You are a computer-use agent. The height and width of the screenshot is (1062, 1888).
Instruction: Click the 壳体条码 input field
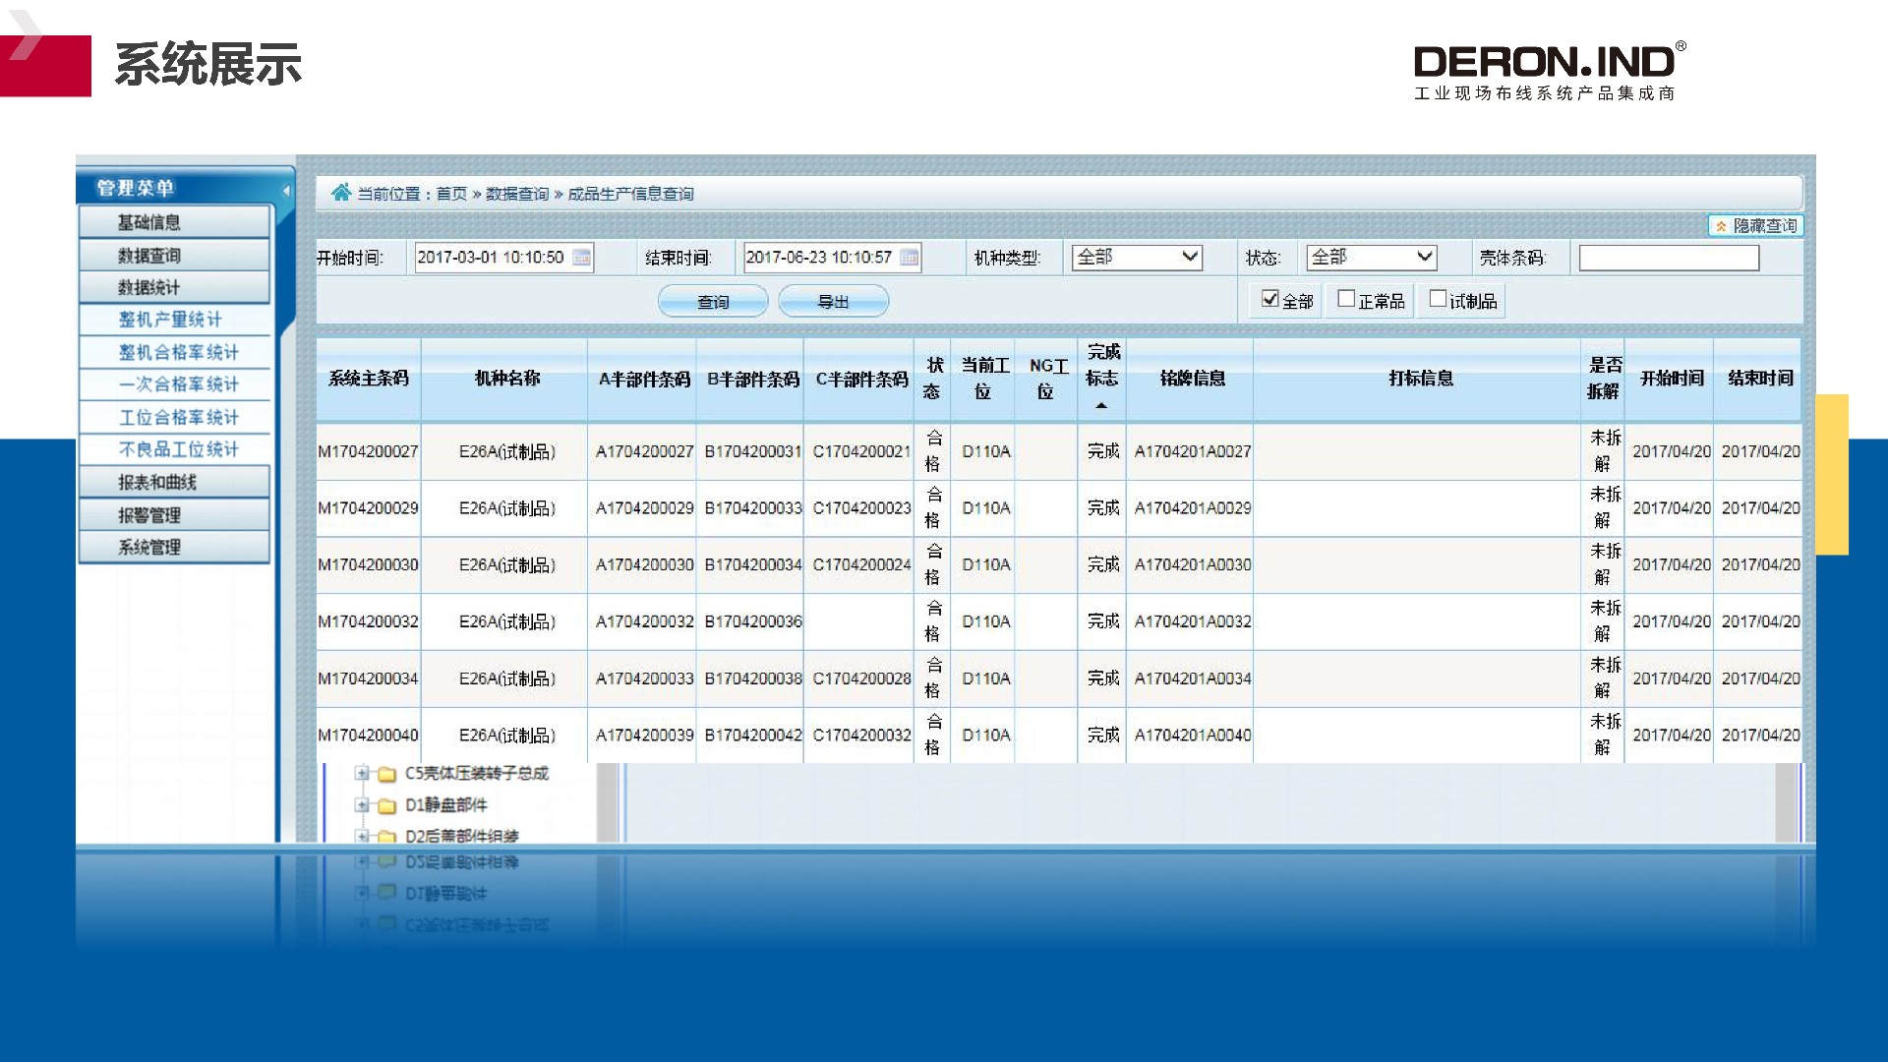[1668, 259]
